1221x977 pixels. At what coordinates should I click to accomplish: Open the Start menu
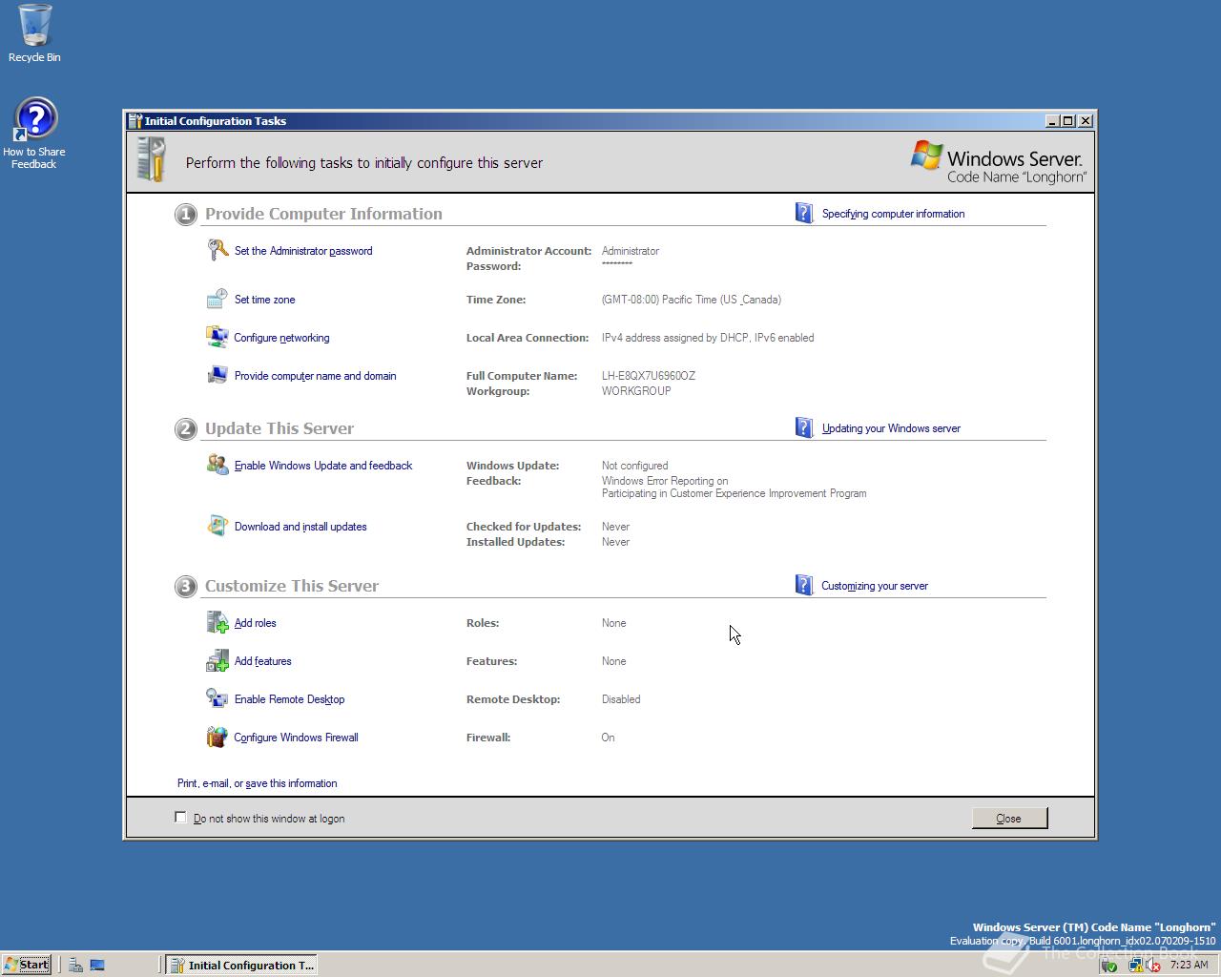tap(27, 965)
